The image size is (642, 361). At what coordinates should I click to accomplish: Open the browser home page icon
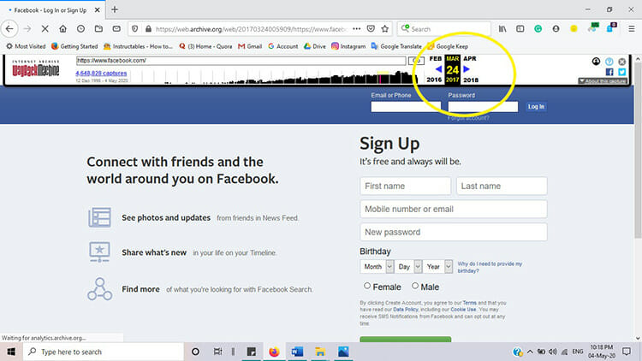coord(62,28)
